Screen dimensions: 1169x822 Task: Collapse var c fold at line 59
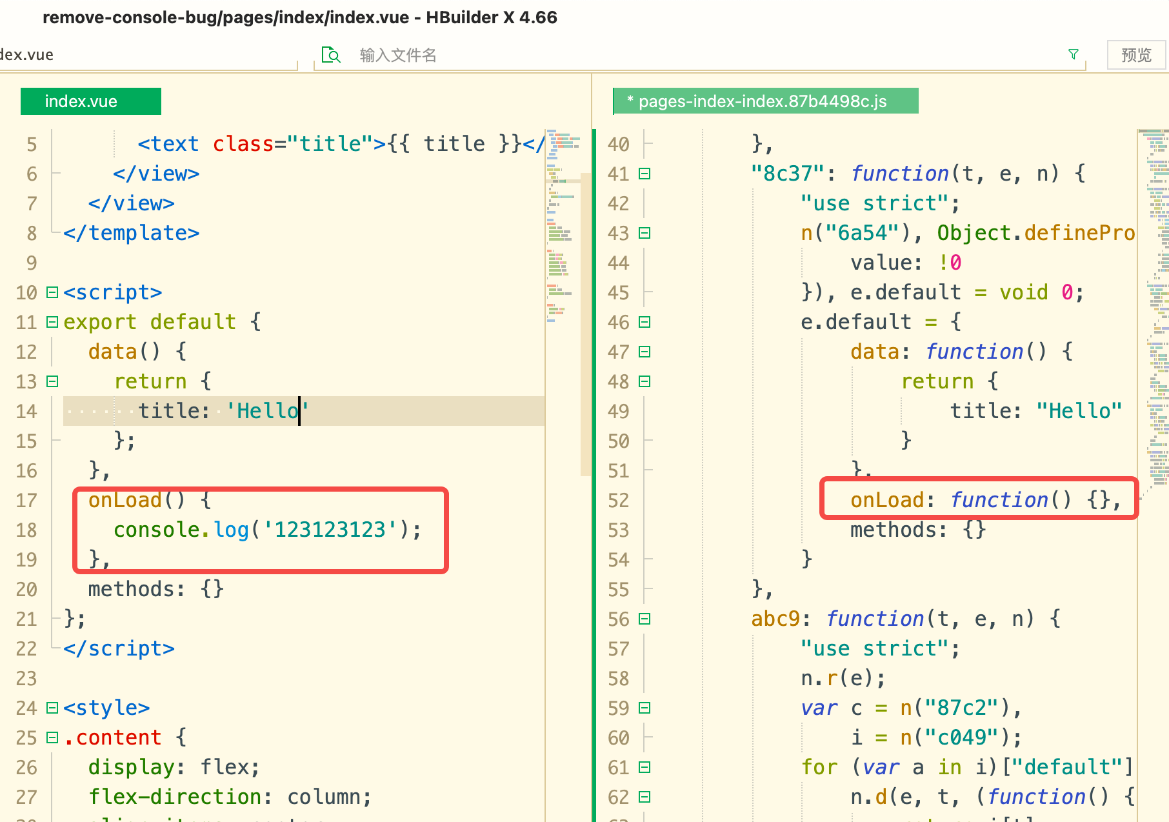pyautogui.click(x=644, y=708)
